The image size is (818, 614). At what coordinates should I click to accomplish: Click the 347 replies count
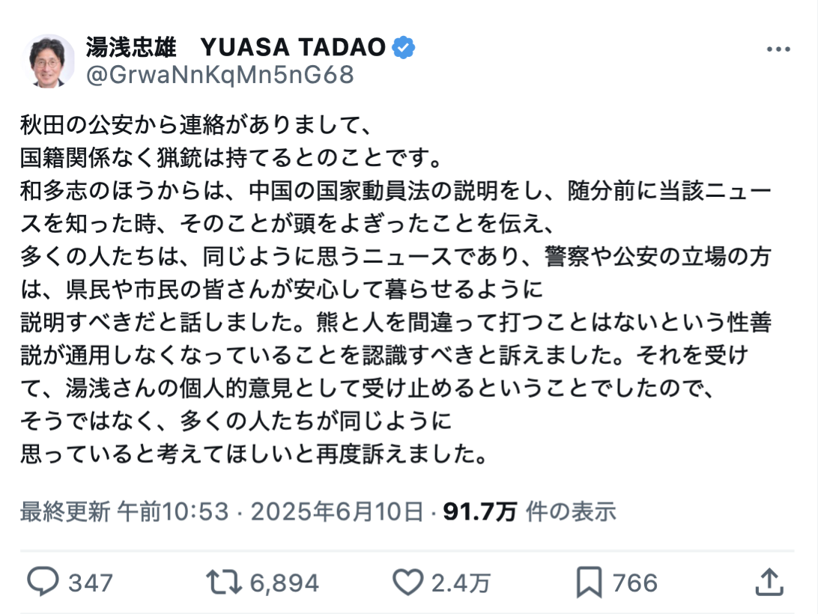pos(91,583)
